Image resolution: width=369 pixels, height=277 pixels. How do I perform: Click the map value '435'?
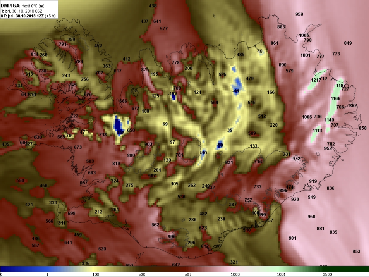[6, 144]
